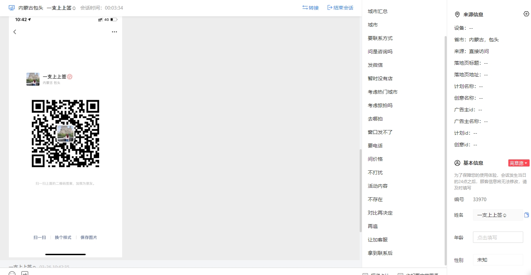Click the image upload icon
Image resolution: width=531 pixels, height=275 pixels.
click(25, 274)
